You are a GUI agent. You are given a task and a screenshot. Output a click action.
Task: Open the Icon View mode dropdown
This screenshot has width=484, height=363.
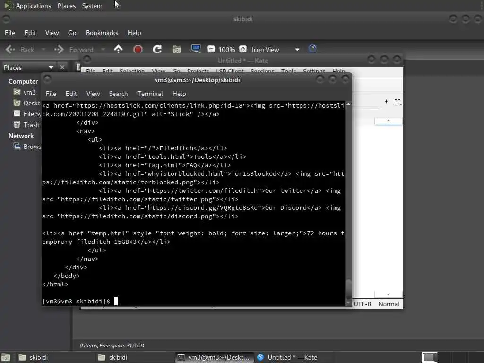[297, 50]
